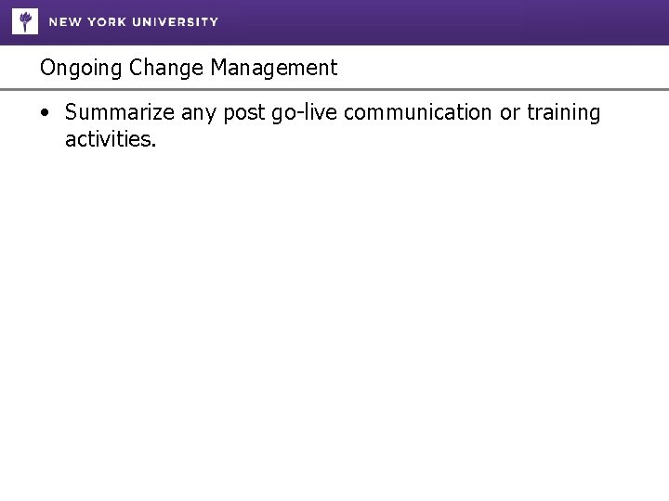The image size is (669, 501).
Task: Click the bullet point marker
Action: point(45,113)
